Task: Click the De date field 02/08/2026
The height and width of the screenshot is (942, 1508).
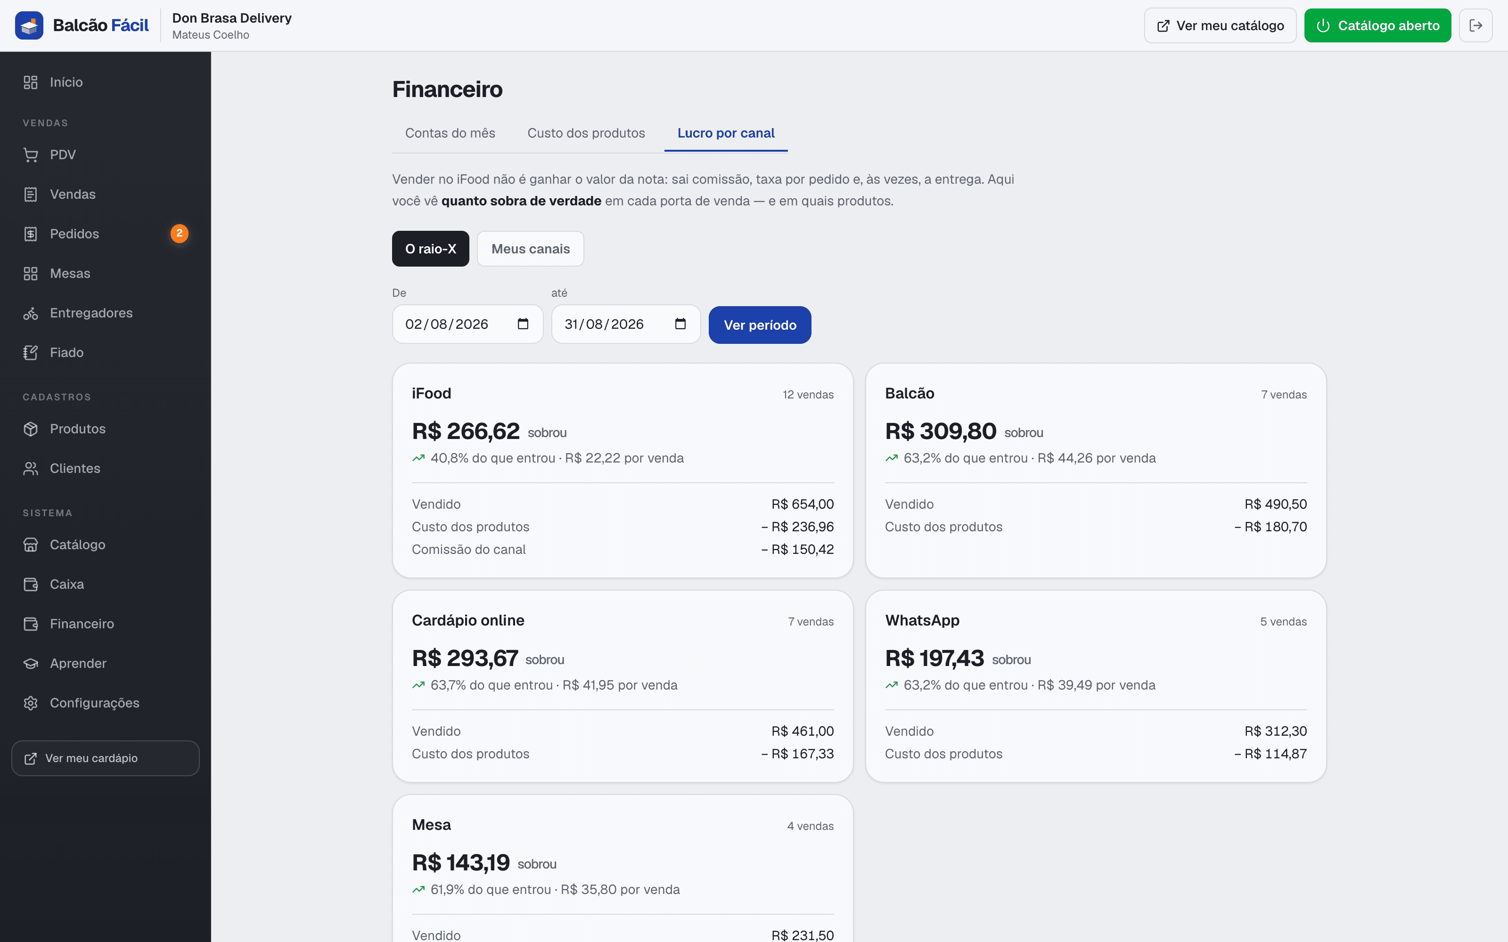Action: [x=467, y=324]
